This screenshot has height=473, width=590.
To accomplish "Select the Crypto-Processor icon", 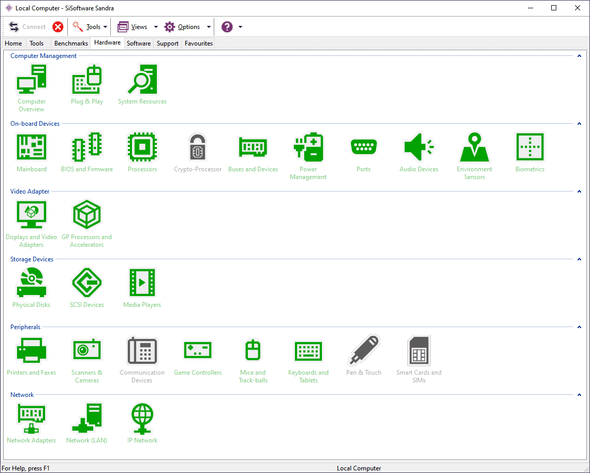I will [198, 152].
